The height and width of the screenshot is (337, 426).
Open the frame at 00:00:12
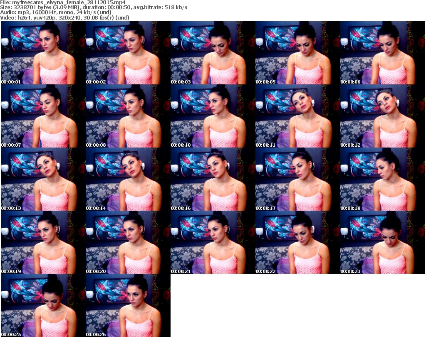(383, 116)
